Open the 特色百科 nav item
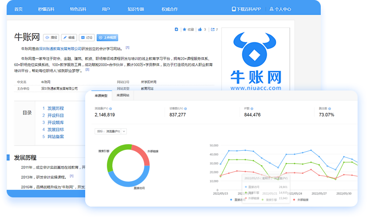Viewport: 378px width, 220px height. 78,9
